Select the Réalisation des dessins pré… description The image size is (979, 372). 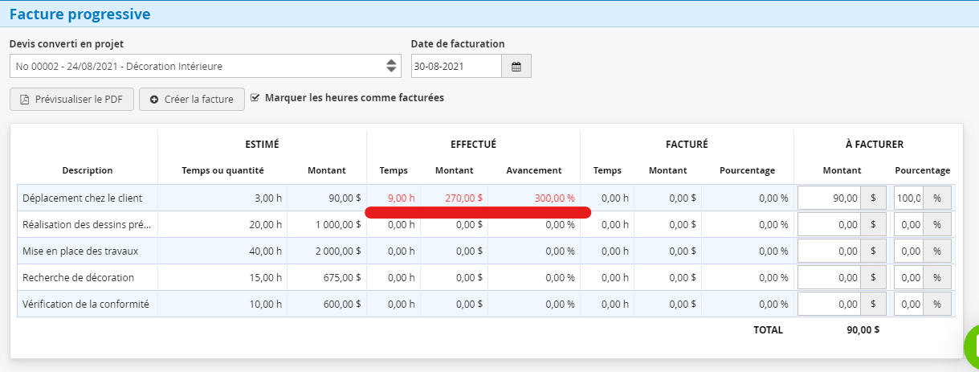coord(86,225)
